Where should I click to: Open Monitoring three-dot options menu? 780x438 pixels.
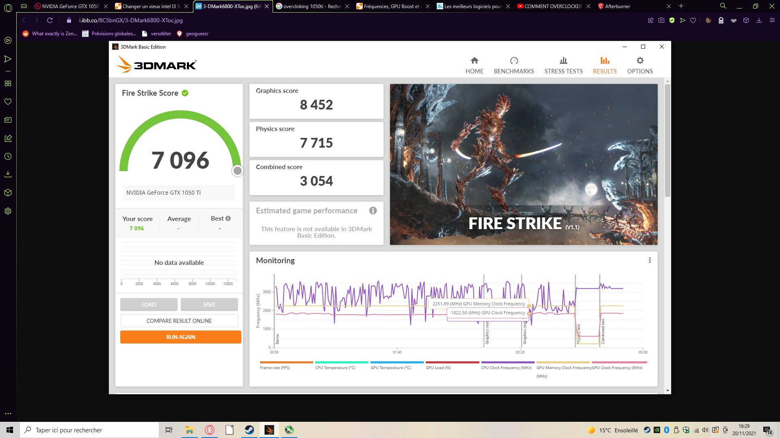[650, 260]
